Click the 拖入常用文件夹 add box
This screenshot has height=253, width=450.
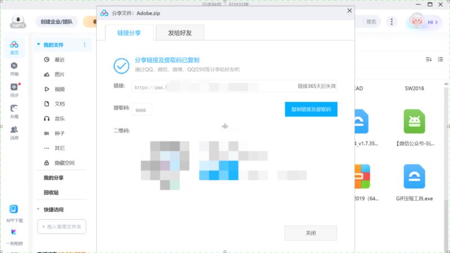pos(61,227)
